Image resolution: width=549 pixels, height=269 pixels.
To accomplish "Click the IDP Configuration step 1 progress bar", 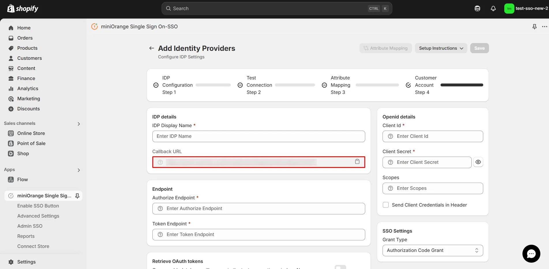I will pyautogui.click(x=213, y=85).
